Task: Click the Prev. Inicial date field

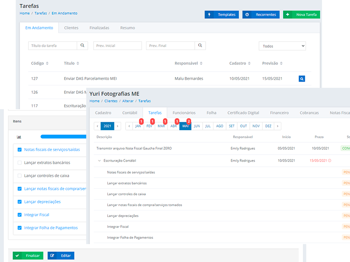Action: point(117,46)
